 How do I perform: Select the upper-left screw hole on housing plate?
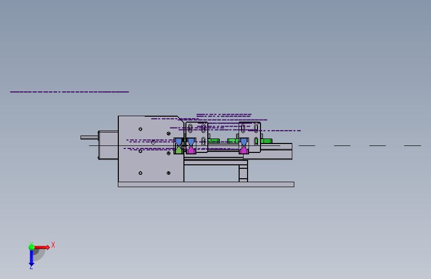(x=141, y=129)
